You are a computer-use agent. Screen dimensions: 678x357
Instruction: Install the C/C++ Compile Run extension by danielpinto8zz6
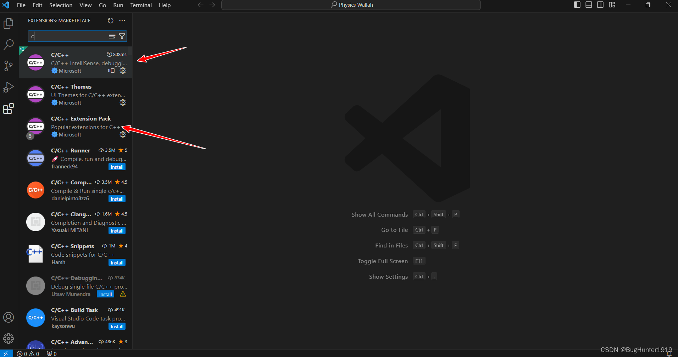(x=117, y=199)
